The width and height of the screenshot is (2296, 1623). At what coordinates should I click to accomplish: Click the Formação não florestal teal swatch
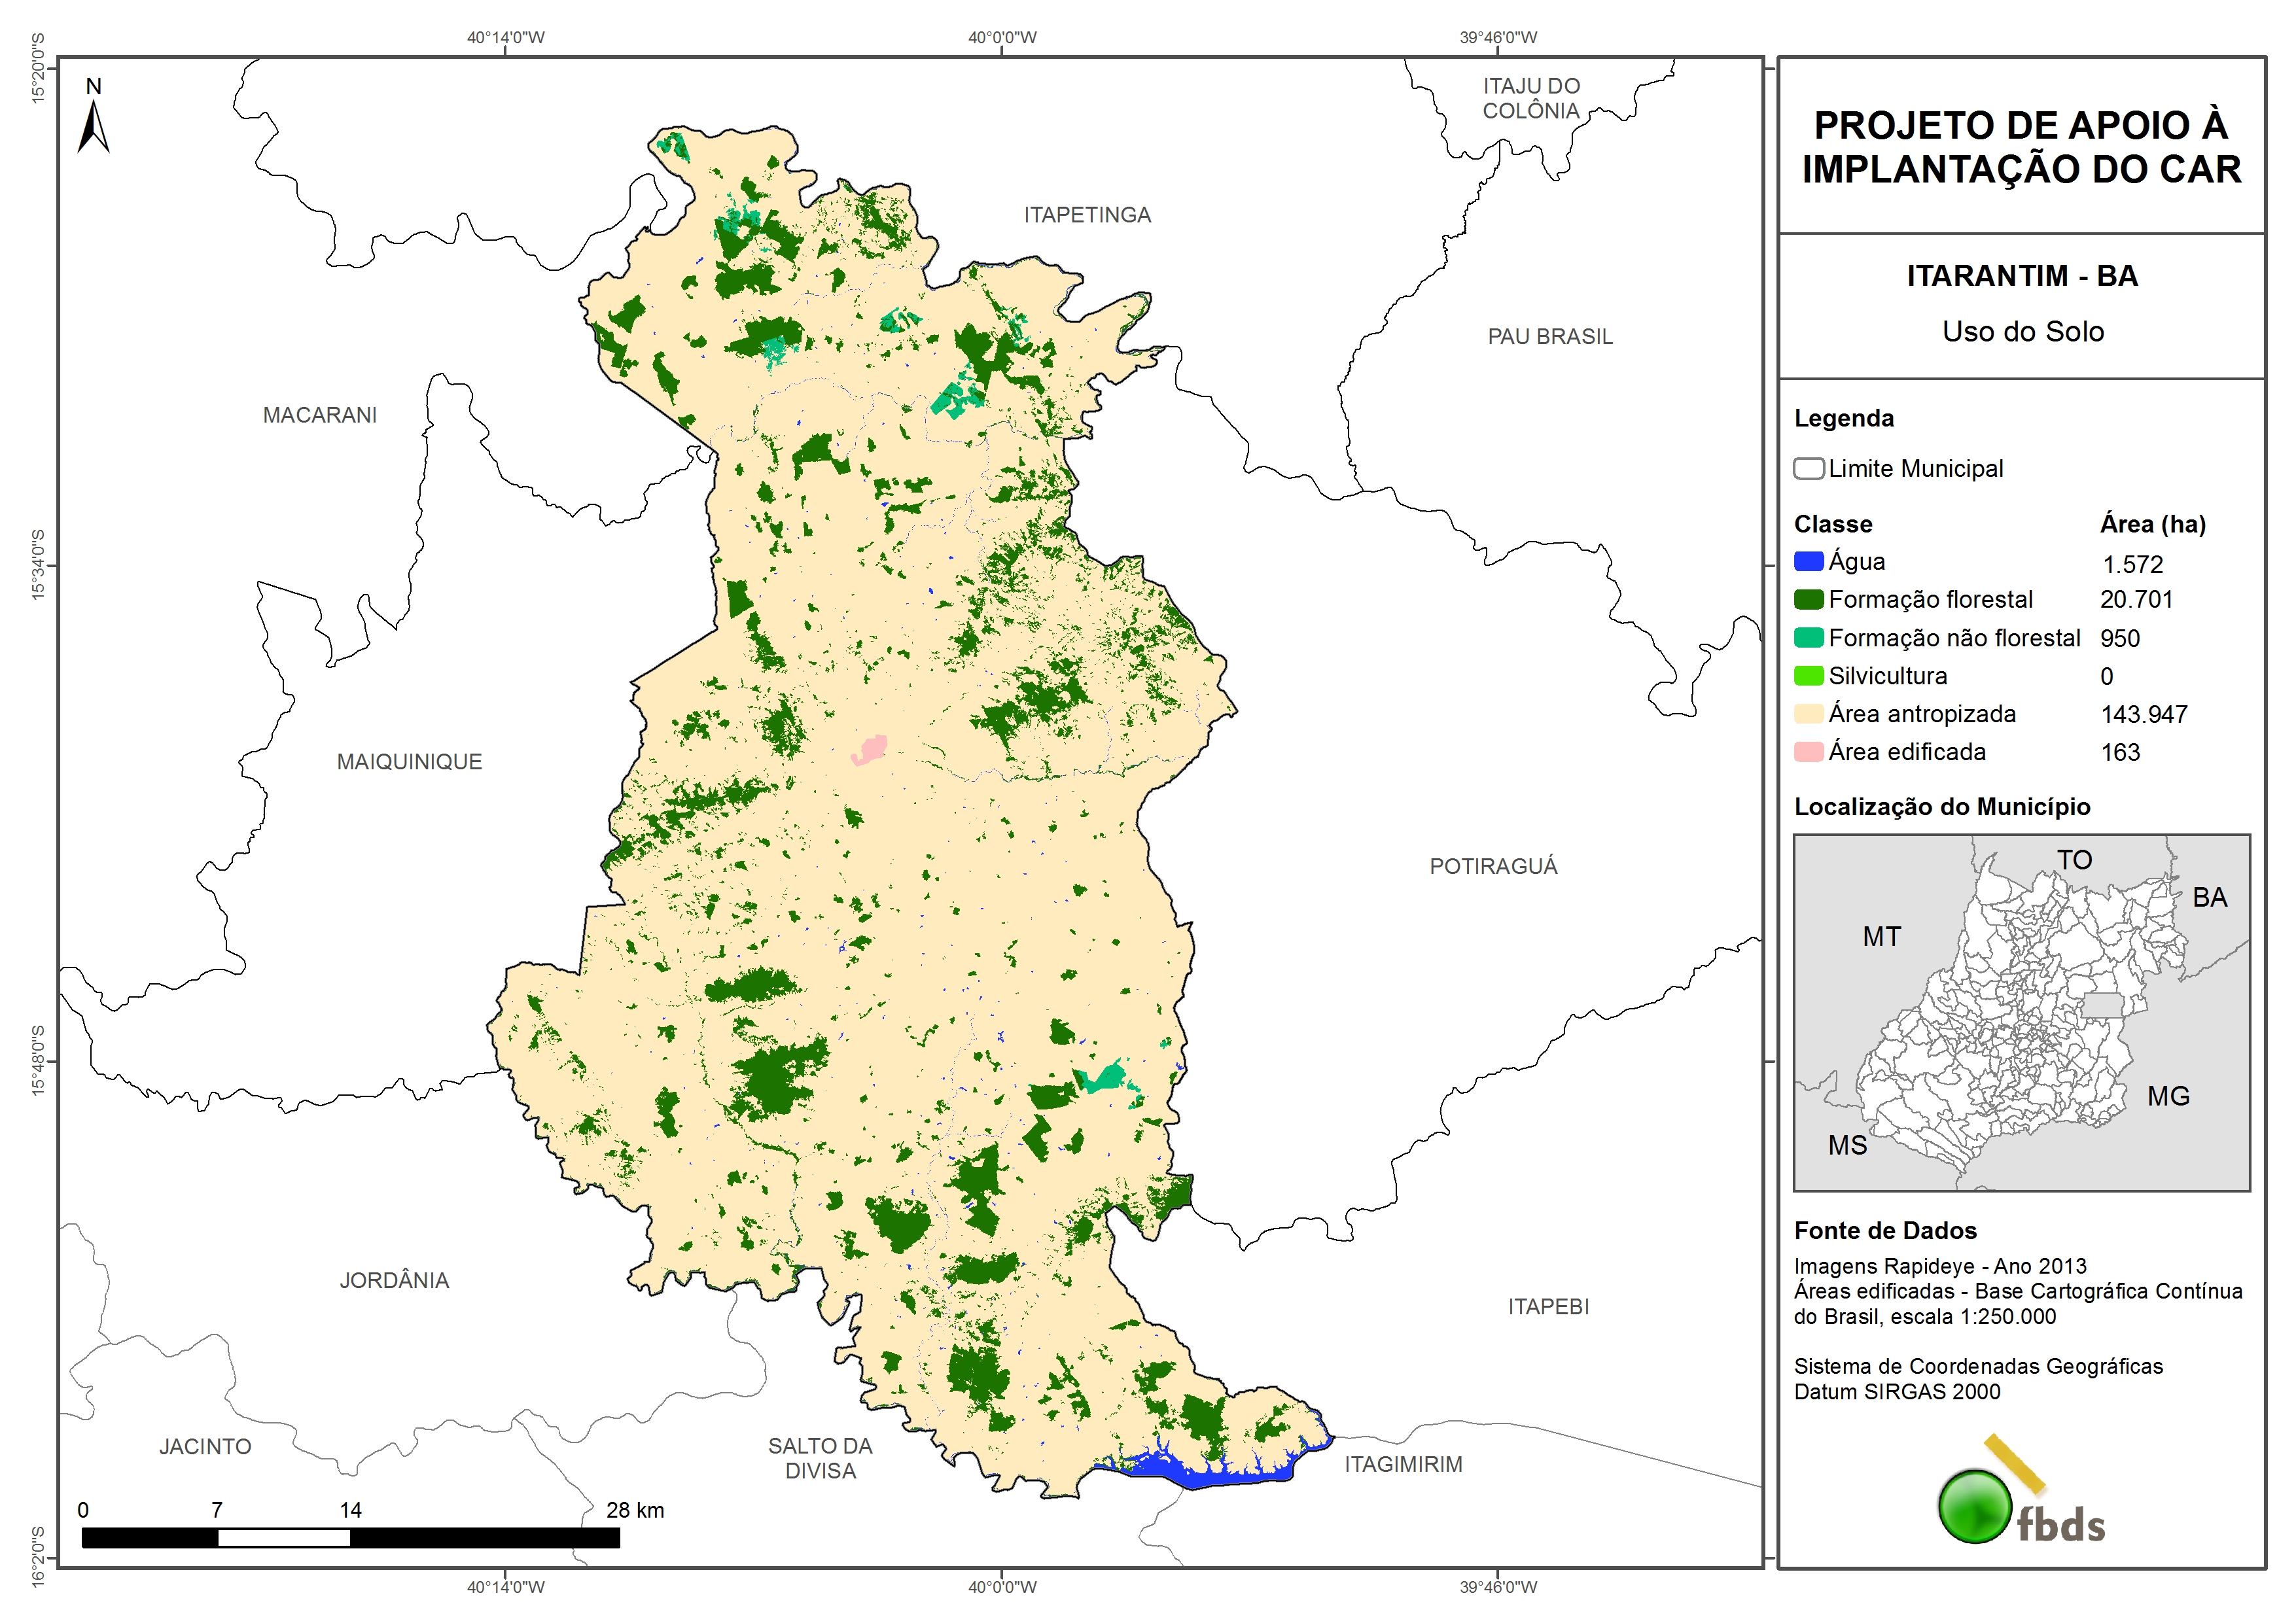tap(1808, 638)
